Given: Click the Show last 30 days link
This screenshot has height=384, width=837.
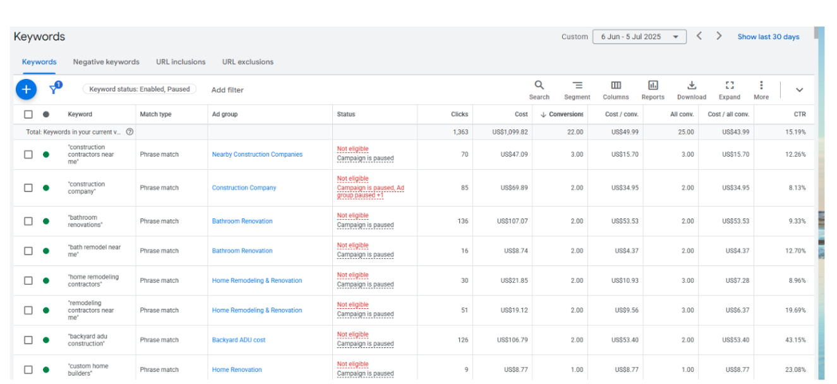Looking at the screenshot, I should (768, 37).
